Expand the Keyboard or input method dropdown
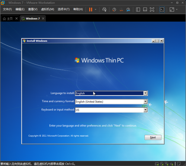The height and width of the screenshot is (166, 186). 145,110
